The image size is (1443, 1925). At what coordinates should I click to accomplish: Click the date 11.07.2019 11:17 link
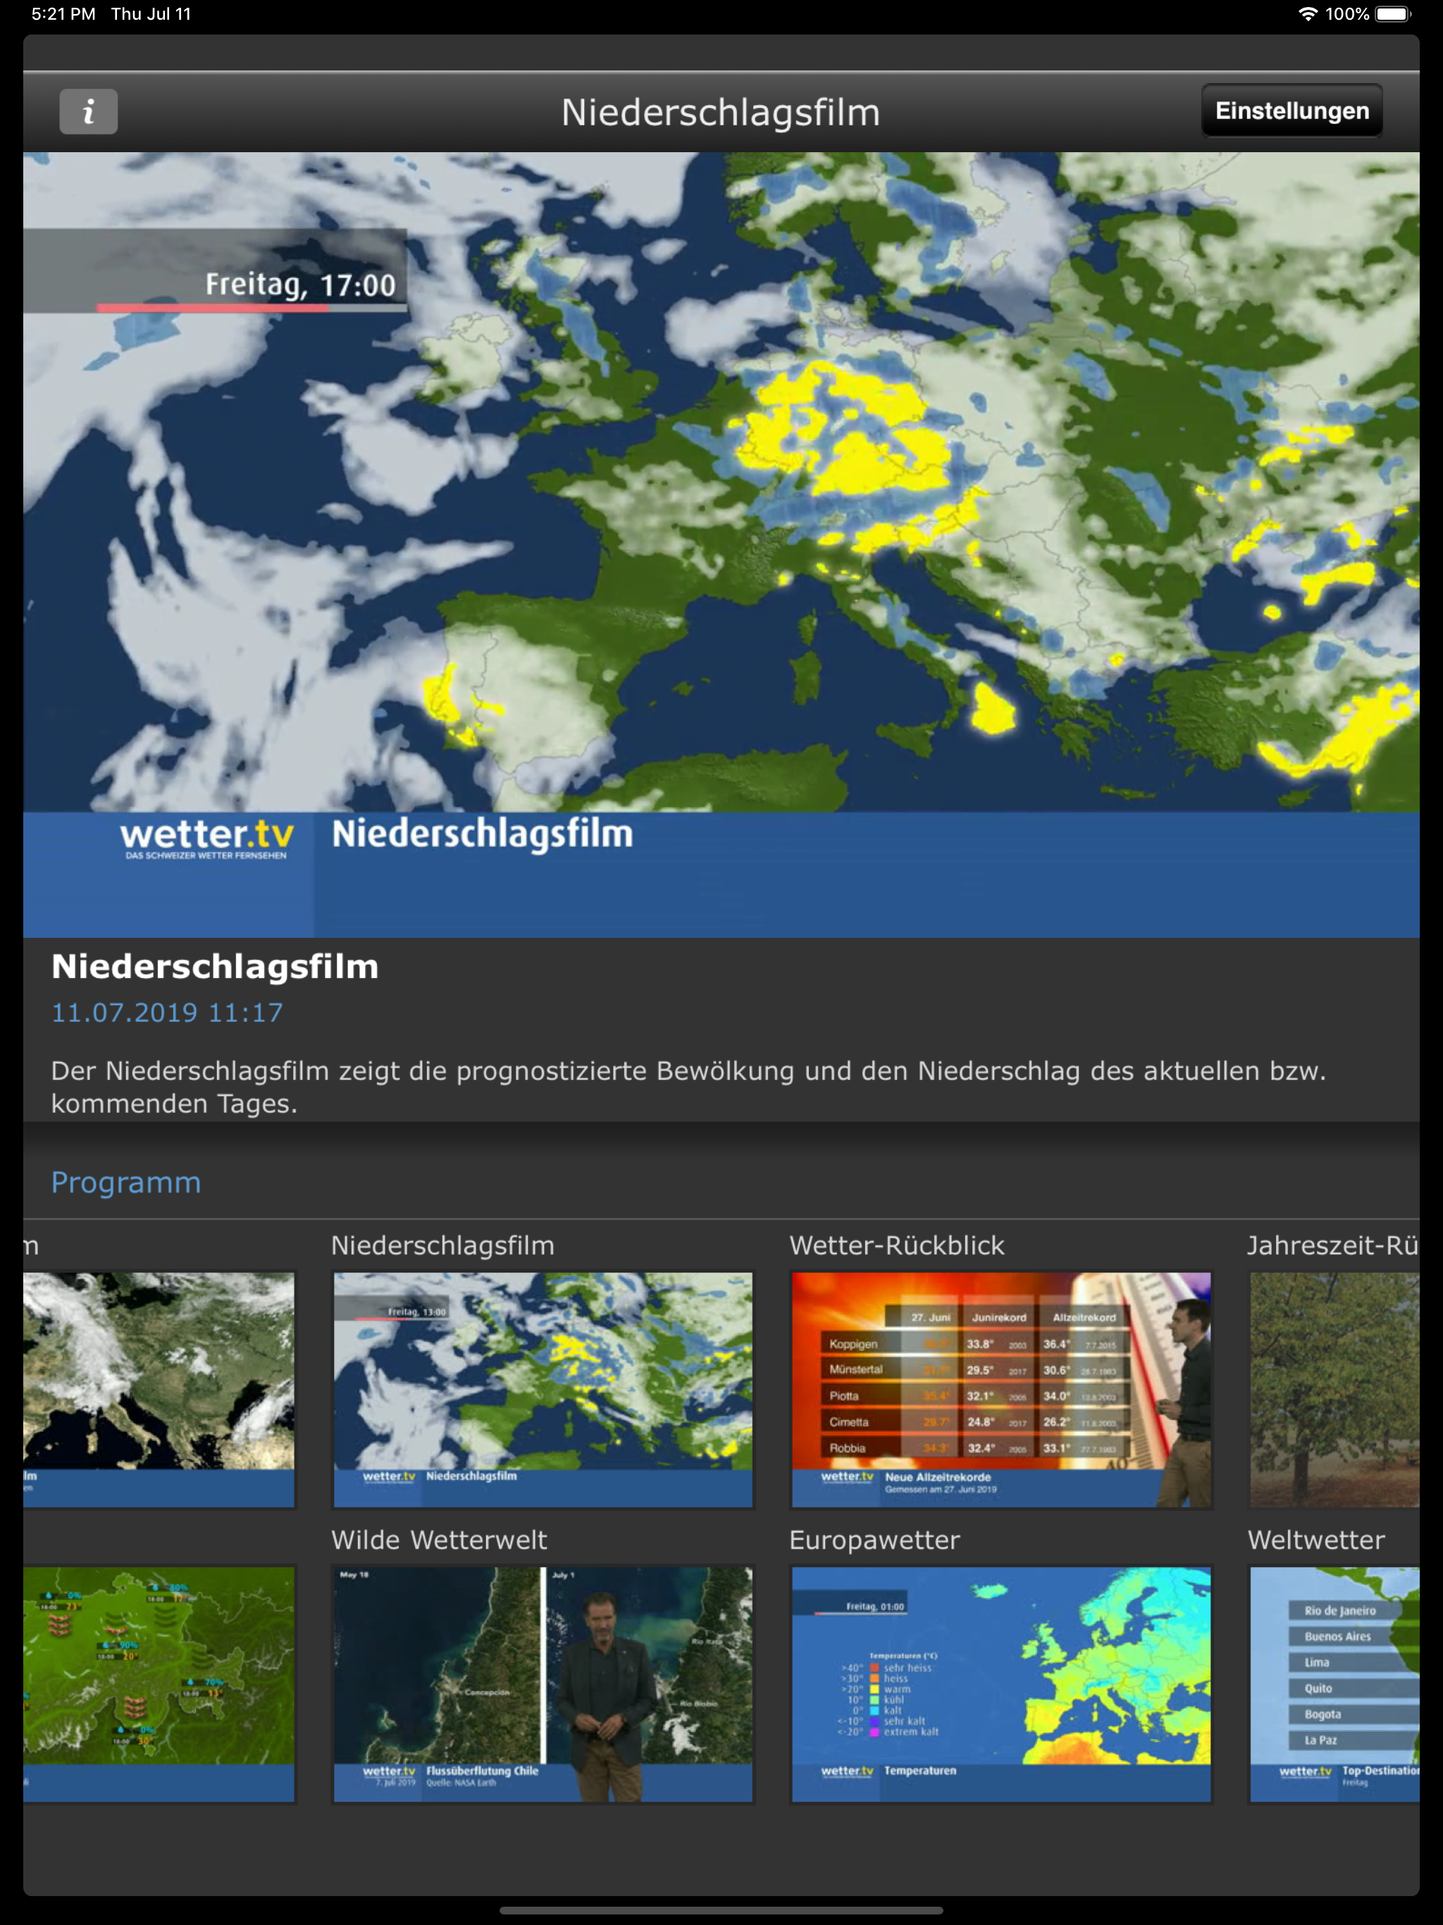[167, 1012]
